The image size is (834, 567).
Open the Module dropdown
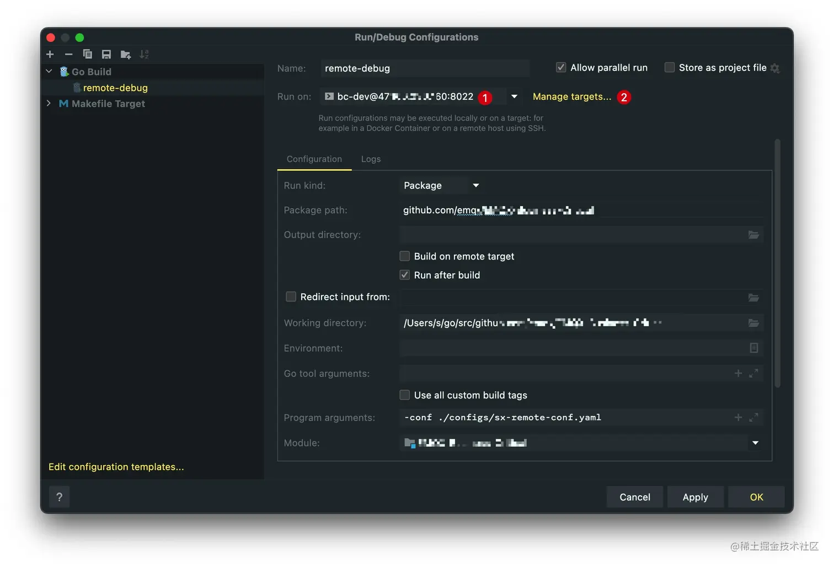755,443
